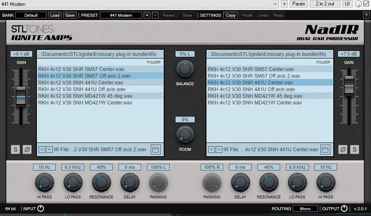Select 441U Off axis.wav in right list

click(x=270, y=89)
